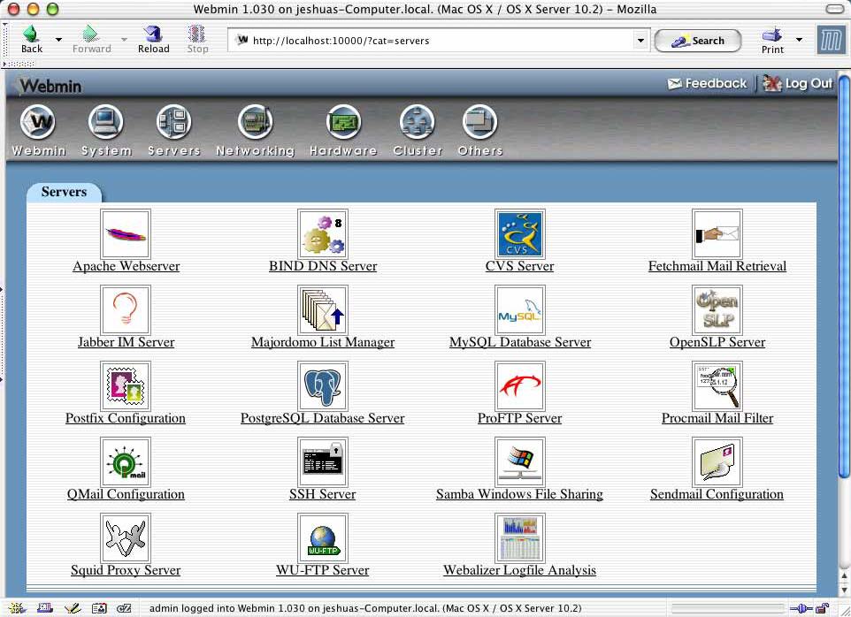Go to the Servers category icon
Viewport: 851px width, 617px height.
click(173, 122)
